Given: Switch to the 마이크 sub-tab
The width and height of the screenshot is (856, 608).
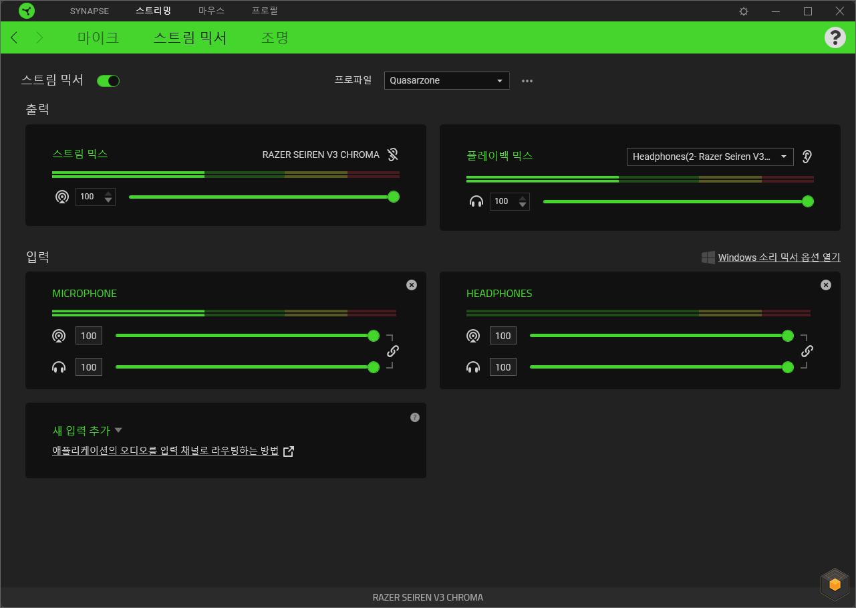Looking at the screenshot, I should 98,37.
